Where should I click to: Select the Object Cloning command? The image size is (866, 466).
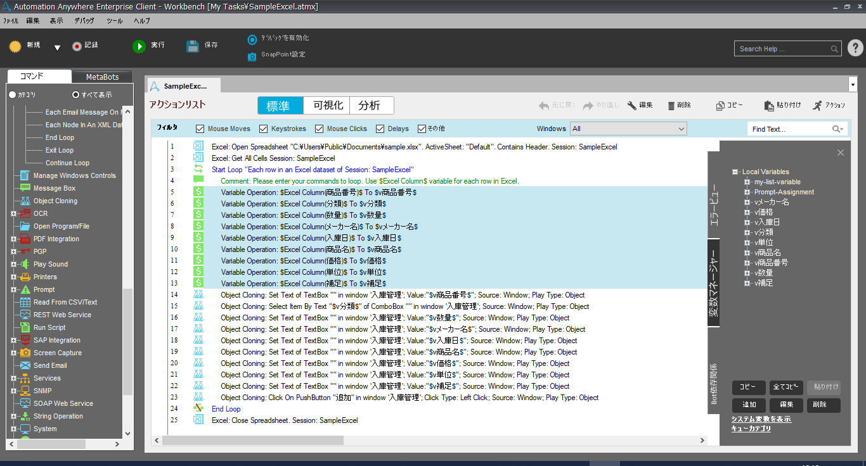55,201
